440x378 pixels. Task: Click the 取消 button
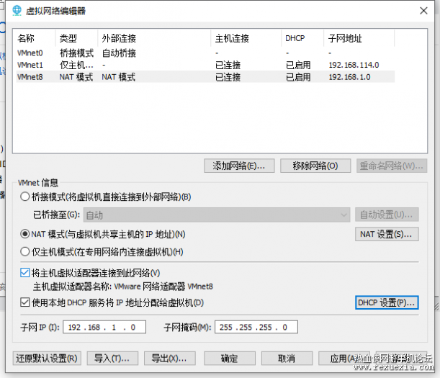coord(287,359)
